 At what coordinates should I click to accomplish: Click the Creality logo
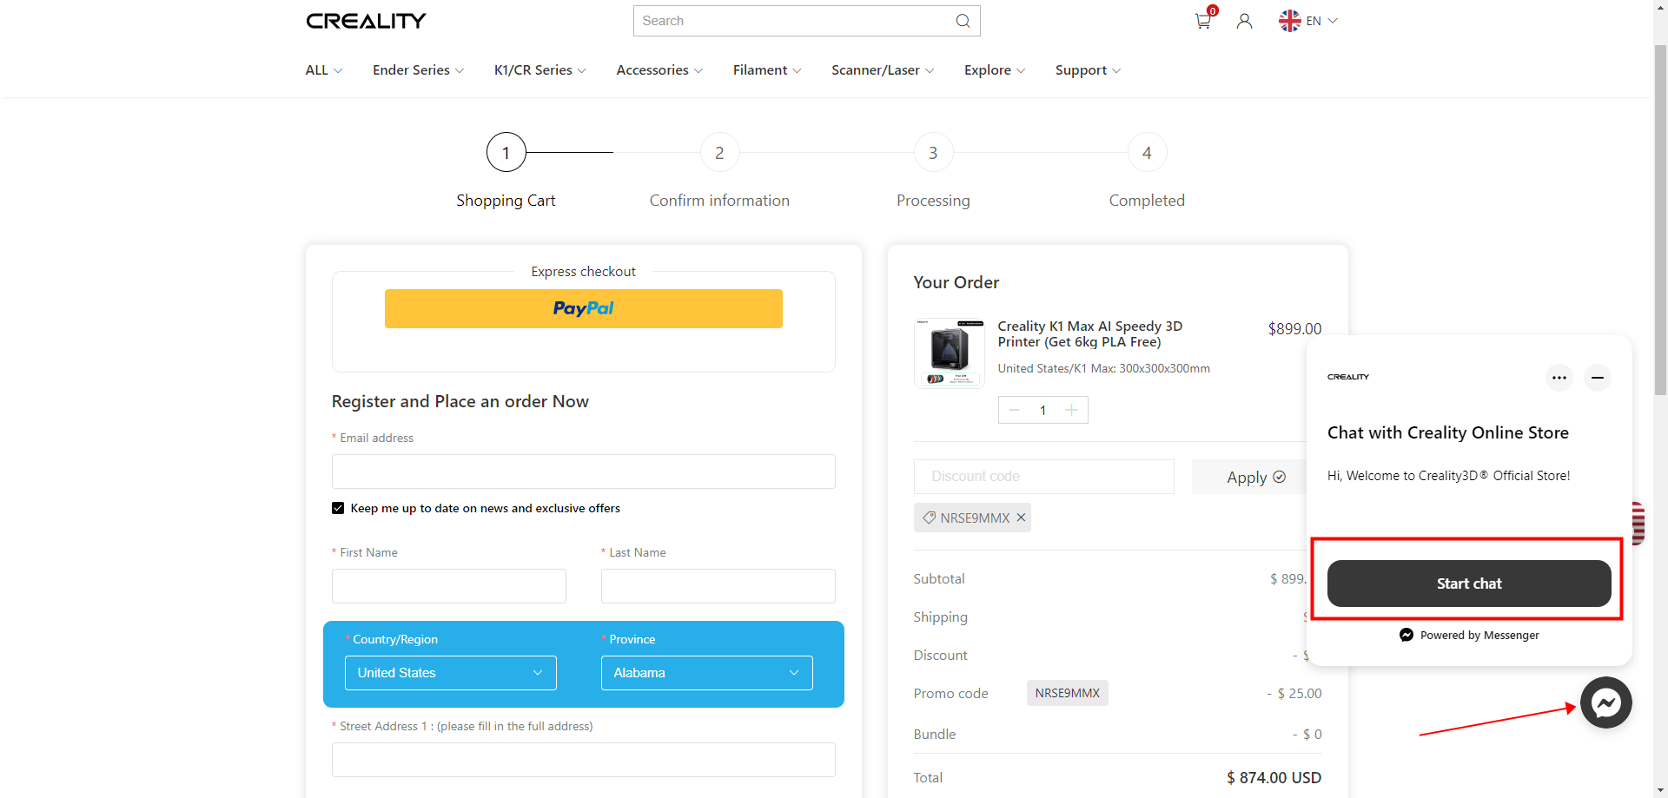coord(366,21)
